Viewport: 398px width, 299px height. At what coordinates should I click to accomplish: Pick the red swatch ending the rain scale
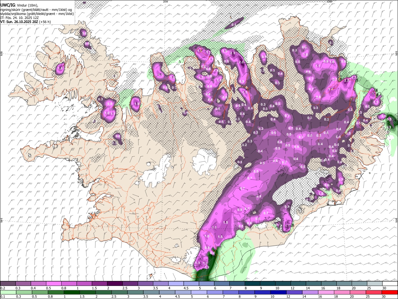coord(389,292)
